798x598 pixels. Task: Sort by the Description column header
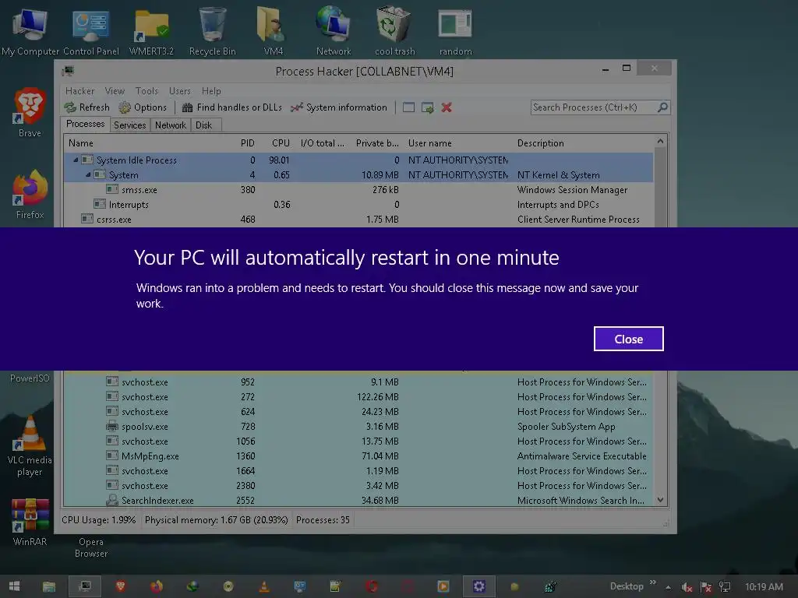(541, 143)
